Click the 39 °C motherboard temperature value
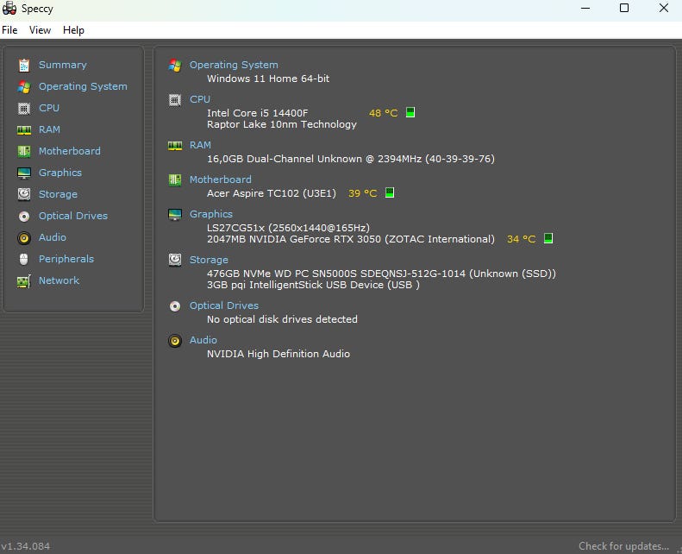 coord(363,193)
